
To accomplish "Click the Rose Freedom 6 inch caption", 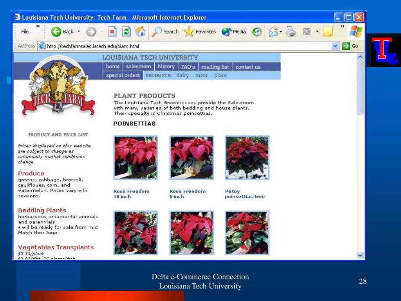I will pyautogui.click(x=188, y=194).
